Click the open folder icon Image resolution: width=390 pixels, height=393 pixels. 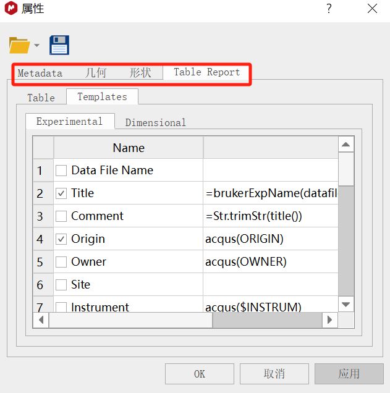[x=19, y=45]
